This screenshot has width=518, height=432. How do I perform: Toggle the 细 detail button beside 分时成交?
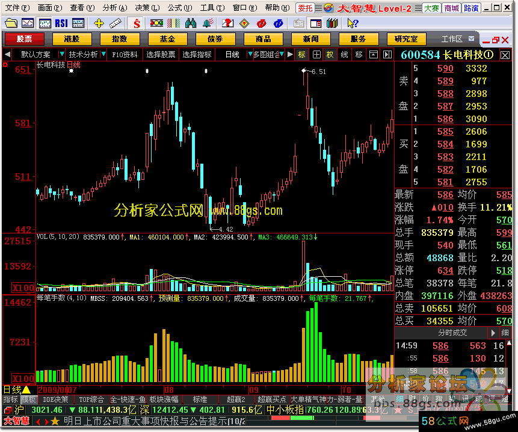505,333
